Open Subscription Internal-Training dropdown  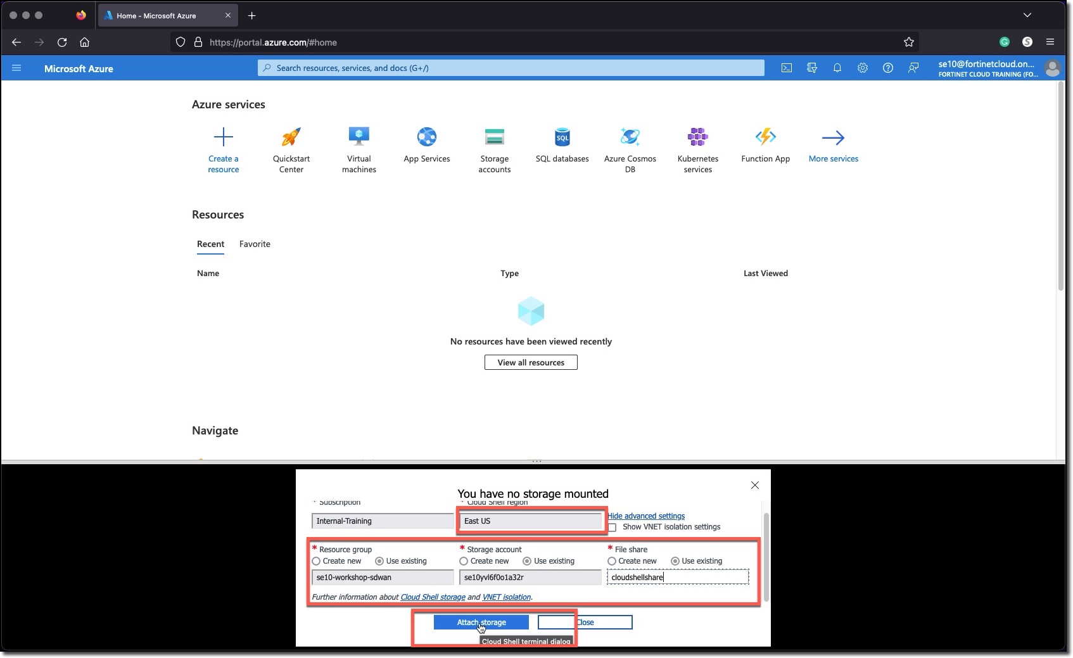[383, 521]
